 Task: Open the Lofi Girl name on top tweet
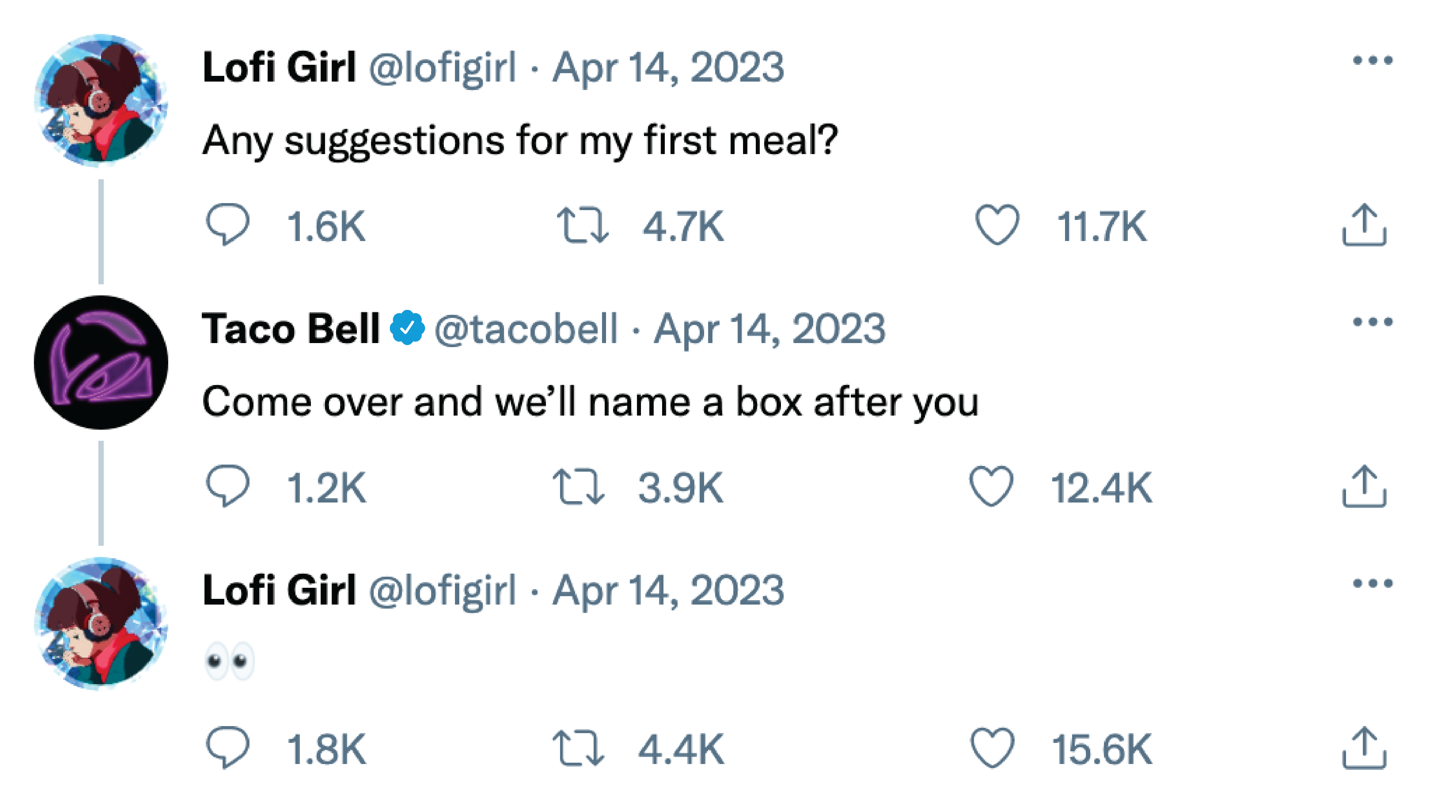coord(279,67)
